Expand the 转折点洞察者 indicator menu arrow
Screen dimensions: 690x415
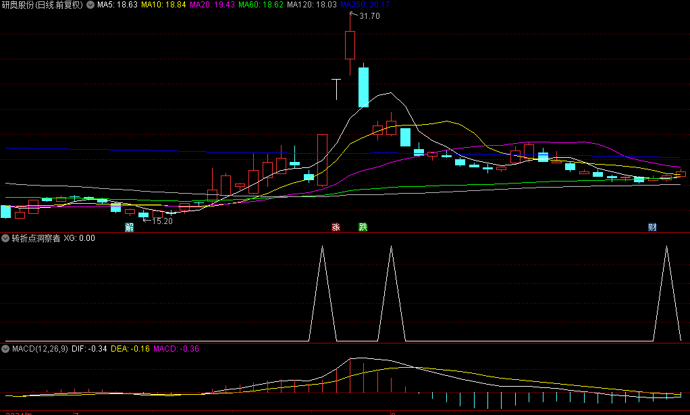(x=5, y=238)
